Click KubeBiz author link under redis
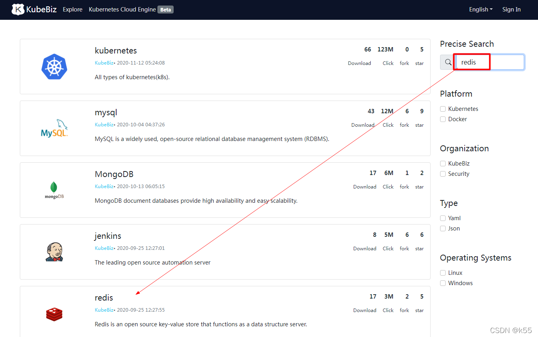This screenshot has width=538, height=337. 104,310
